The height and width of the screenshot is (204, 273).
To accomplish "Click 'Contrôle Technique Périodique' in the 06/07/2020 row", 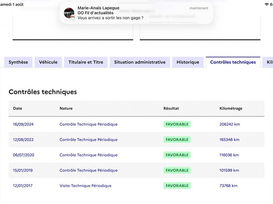I will coord(88,155).
